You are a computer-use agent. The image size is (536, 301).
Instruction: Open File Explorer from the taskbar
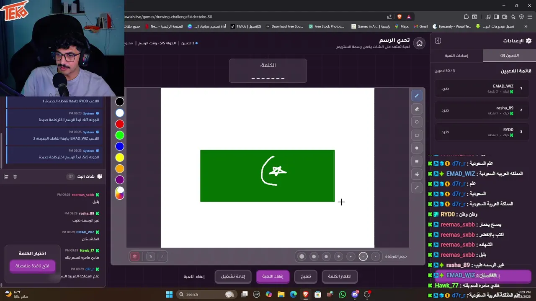coord(281,294)
